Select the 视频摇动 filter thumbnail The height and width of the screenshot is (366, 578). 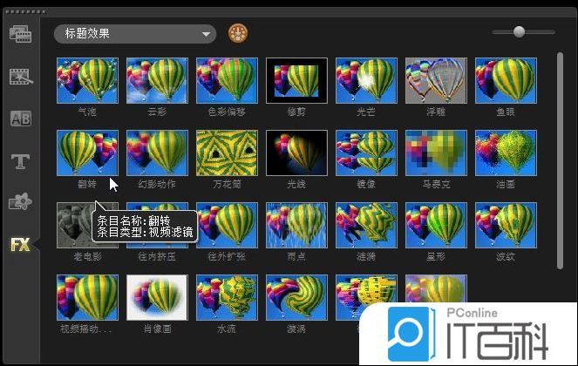87,297
